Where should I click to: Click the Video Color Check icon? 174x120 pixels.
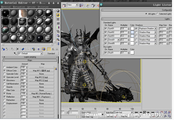coord(58,27)
